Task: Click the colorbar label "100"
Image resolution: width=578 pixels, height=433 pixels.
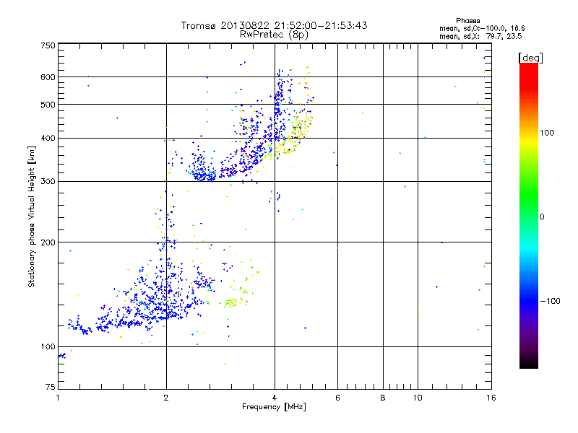Action: [x=547, y=133]
